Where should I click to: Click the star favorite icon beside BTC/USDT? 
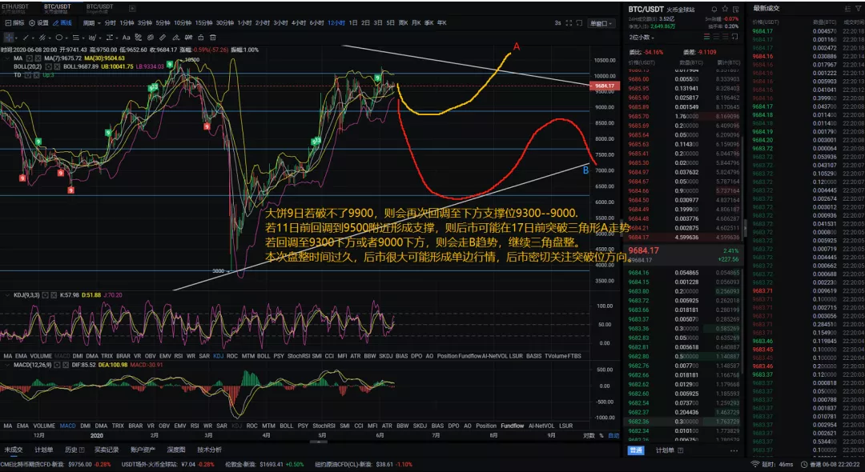(x=725, y=9)
